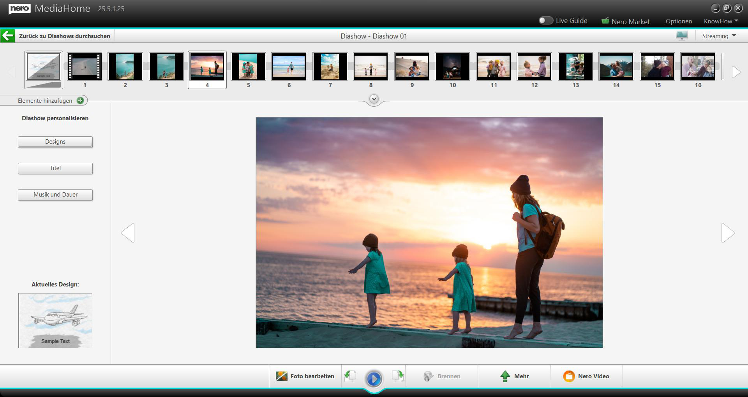Show the previous photo in preview
Viewport: 748px width, 397px height.
click(x=128, y=233)
